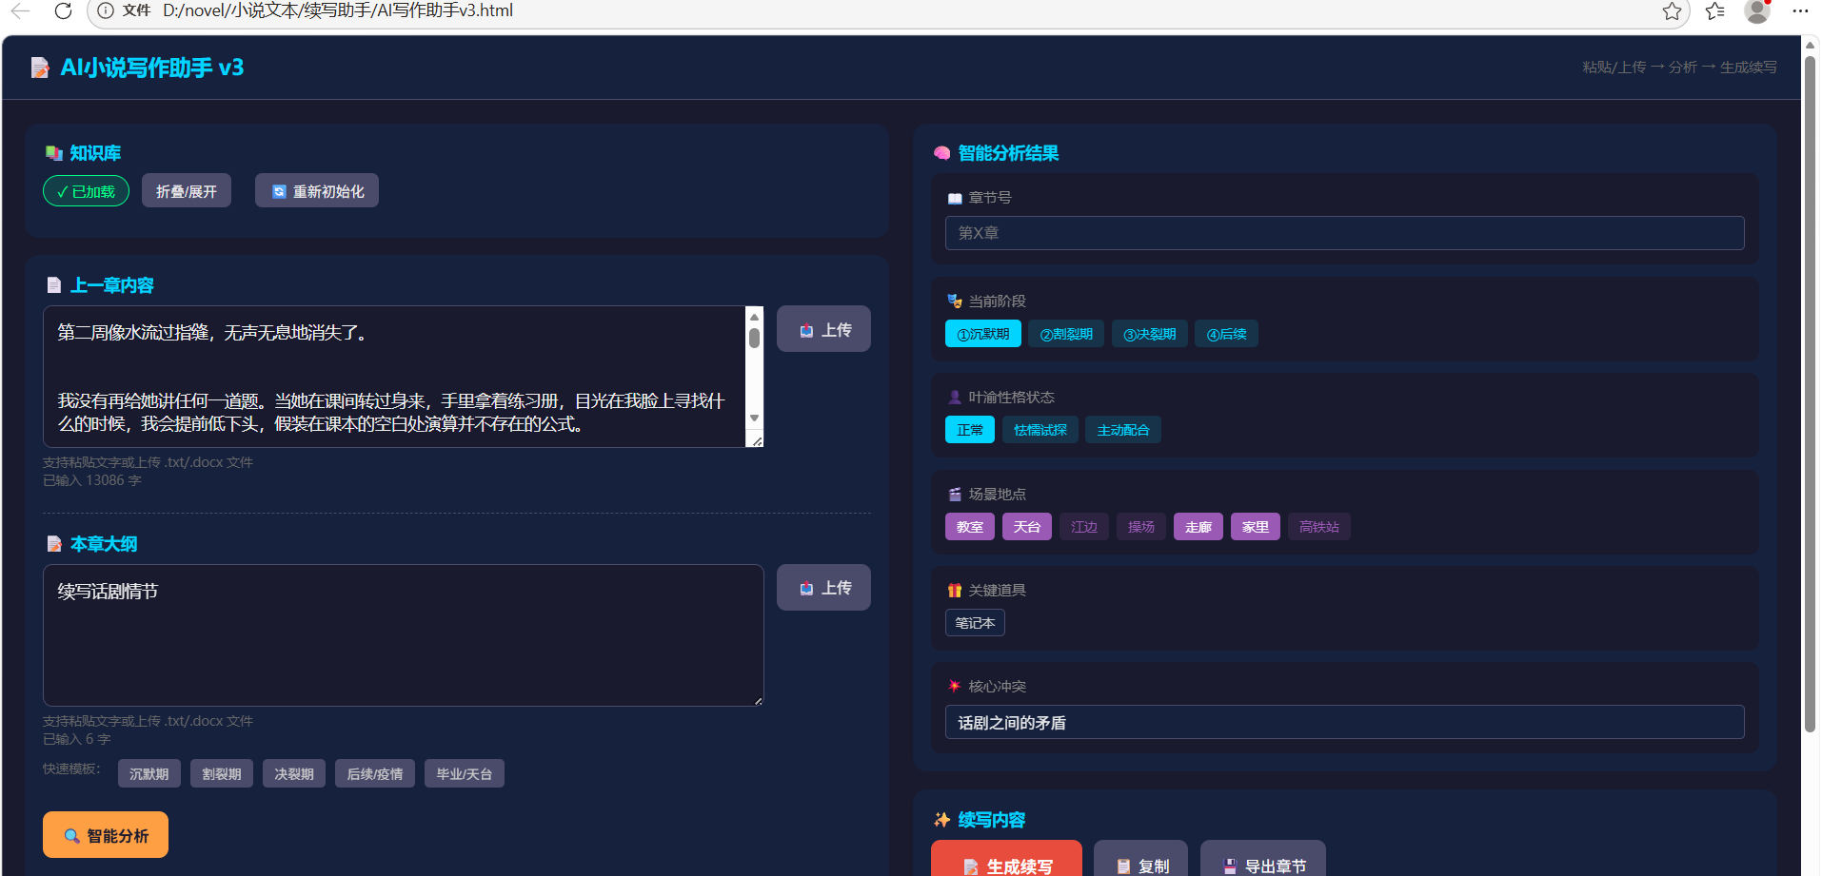
Task: Select the ②割裂期 stage option
Action: pyautogui.click(x=1065, y=334)
